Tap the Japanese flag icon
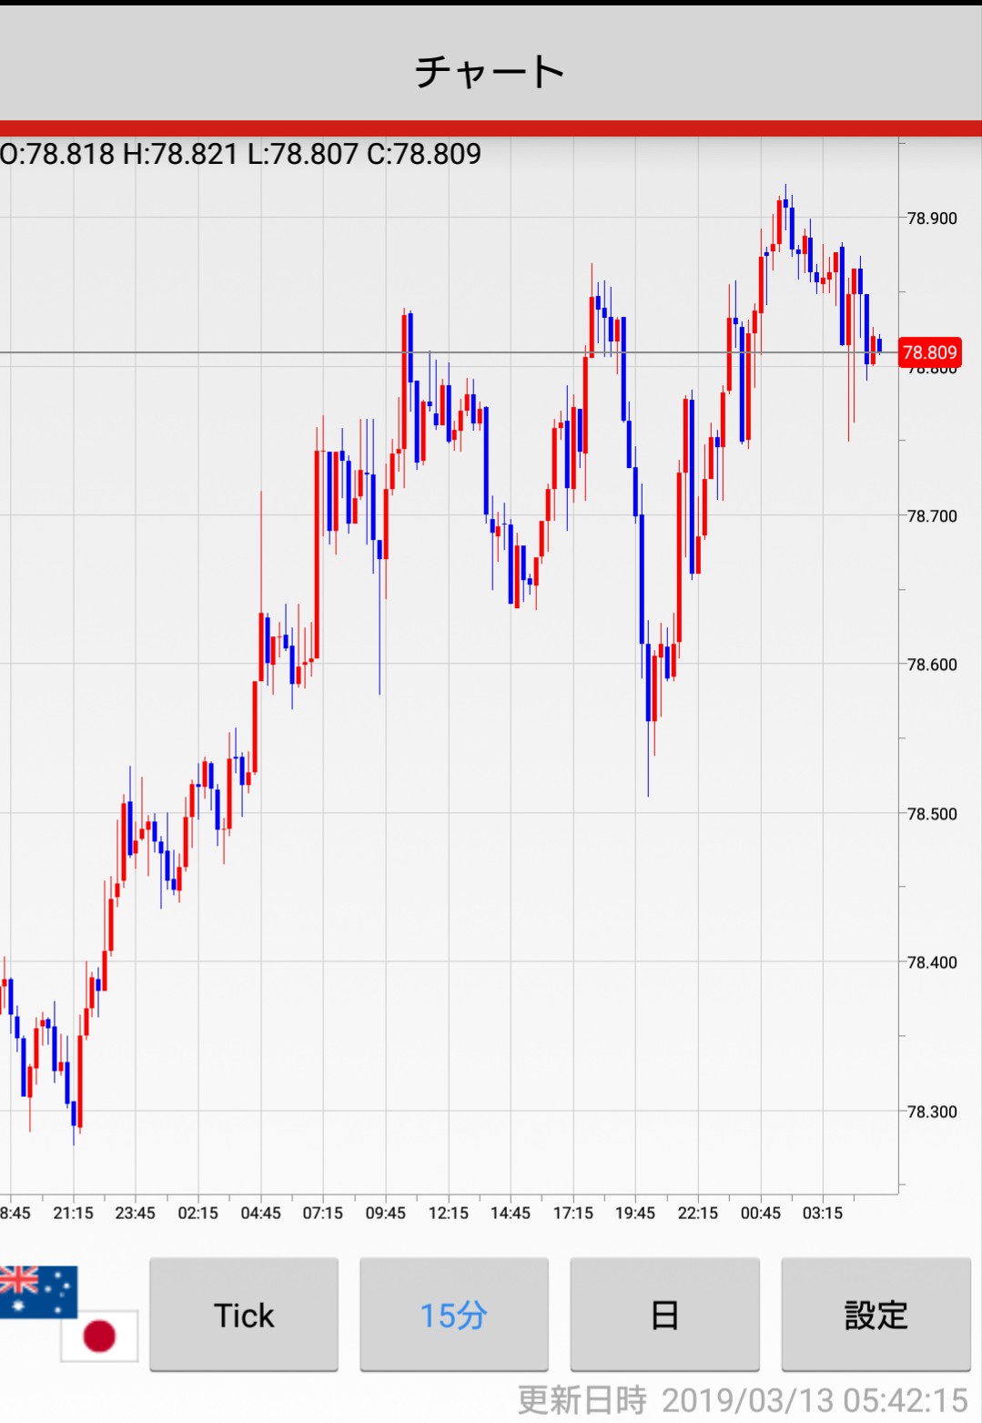The height and width of the screenshot is (1423, 982). (x=99, y=1336)
